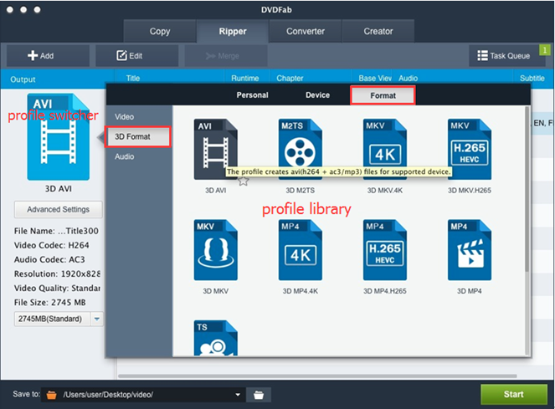Open the Converter tab
The height and width of the screenshot is (409, 555).
click(x=306, y=31)
